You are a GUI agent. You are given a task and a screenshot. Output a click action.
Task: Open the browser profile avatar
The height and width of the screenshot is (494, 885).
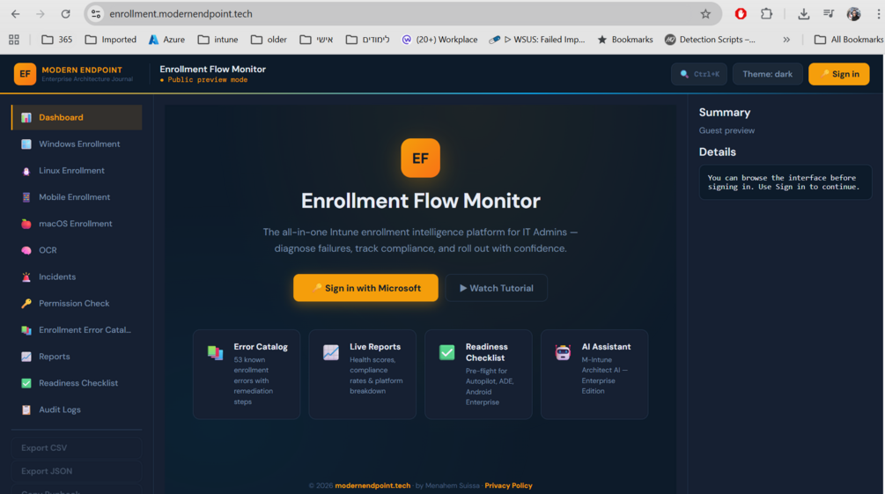coord(853,14)
